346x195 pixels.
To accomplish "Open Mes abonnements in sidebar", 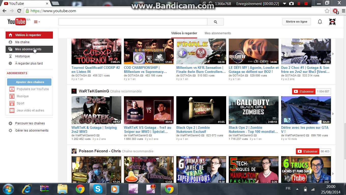I will [x=29, y=49].
